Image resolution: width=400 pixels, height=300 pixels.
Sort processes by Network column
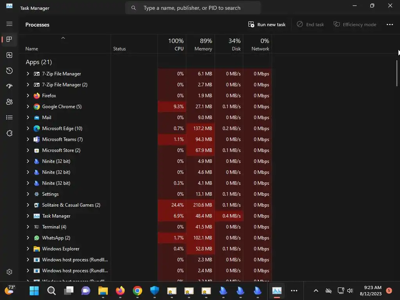(x=258, y=45)
